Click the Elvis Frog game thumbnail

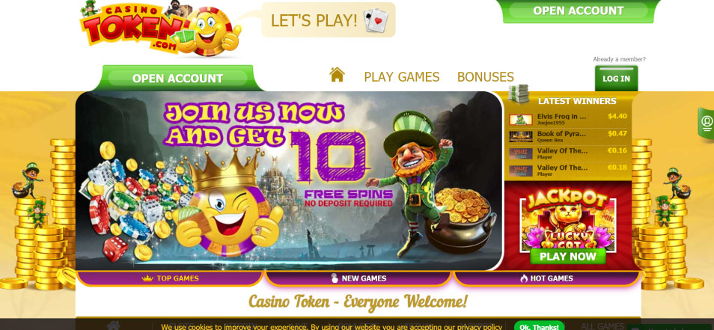(x=520, y=120)
